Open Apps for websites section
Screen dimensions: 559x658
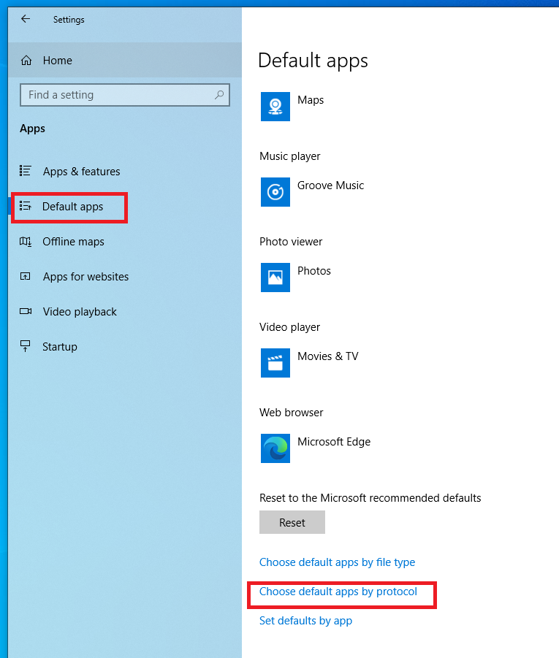85,277
